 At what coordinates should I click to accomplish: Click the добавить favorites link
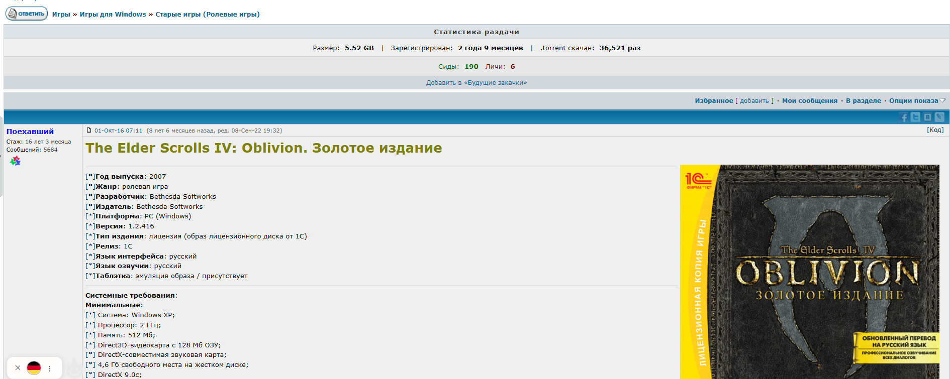click(x=754, y=101)
